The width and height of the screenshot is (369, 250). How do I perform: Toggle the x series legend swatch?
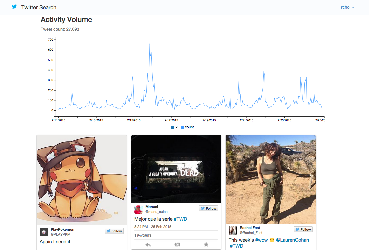tap(173, 127)
